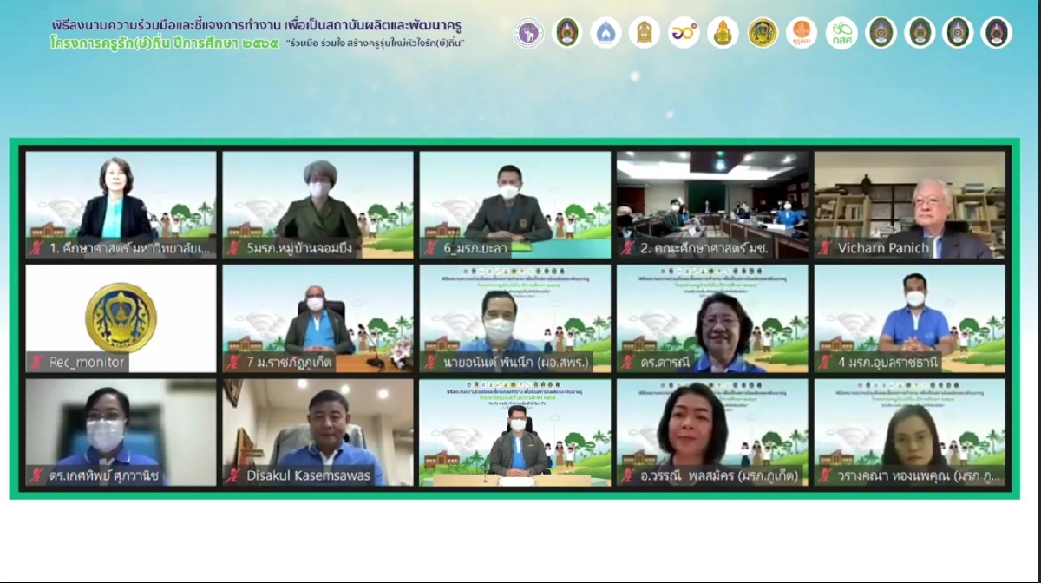Click muted mic icon for 4 มรภ.อุบลราชธานี
This screenshot has width=1041, height=583.
[x=825, y=363]
